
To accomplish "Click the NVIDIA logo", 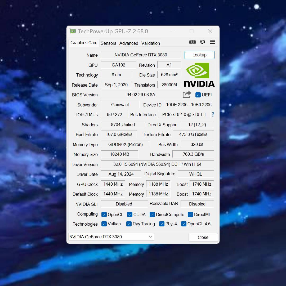I will [199, 75].
